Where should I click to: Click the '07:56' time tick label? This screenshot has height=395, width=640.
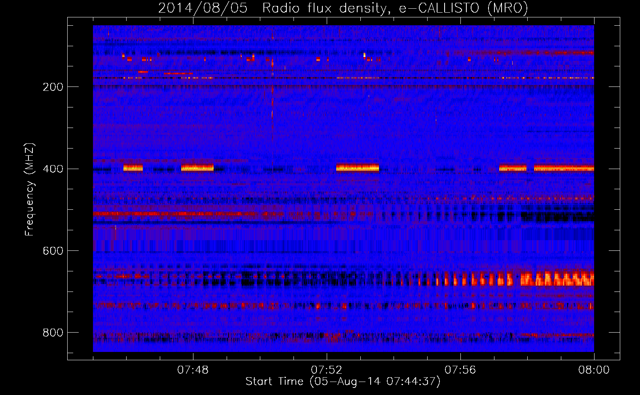pyautogui.click(x=460, y=370)
